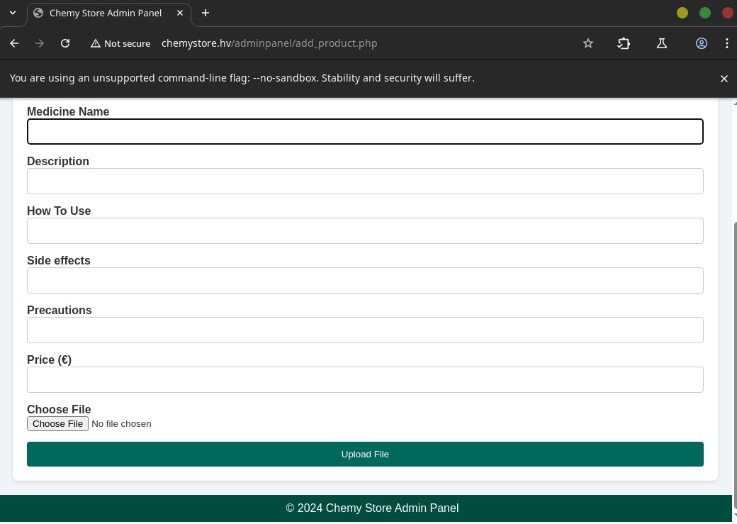
Task: Close the Chemy Store Admin Panel tab
Action: (x=179, y=13)
